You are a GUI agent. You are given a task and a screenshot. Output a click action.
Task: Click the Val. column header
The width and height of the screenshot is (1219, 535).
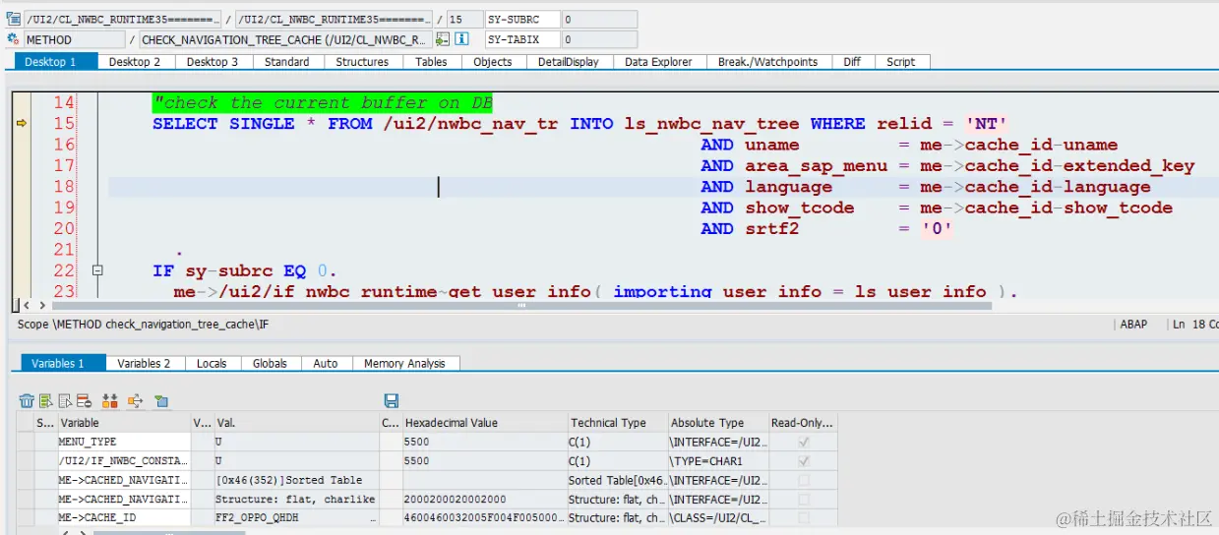coord(296,423)
